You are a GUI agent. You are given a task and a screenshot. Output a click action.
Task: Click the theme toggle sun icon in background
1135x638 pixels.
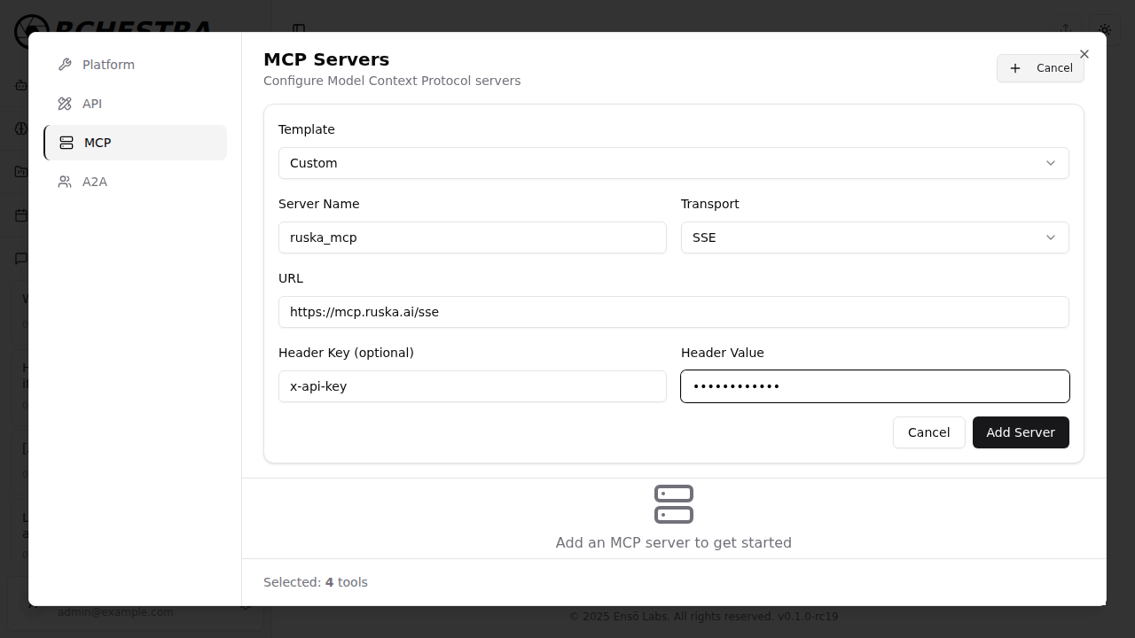[1105, 30]
